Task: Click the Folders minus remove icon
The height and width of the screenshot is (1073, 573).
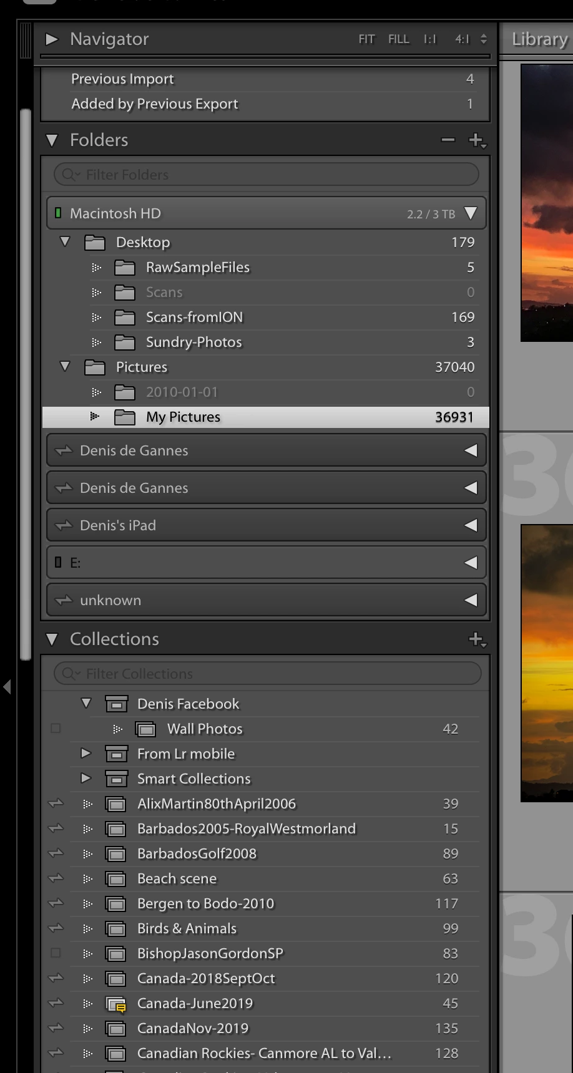Action: pos(448,140)
